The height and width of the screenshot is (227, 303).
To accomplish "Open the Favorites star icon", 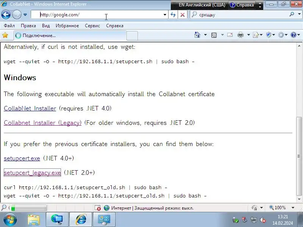I will [x=5, y=35].
